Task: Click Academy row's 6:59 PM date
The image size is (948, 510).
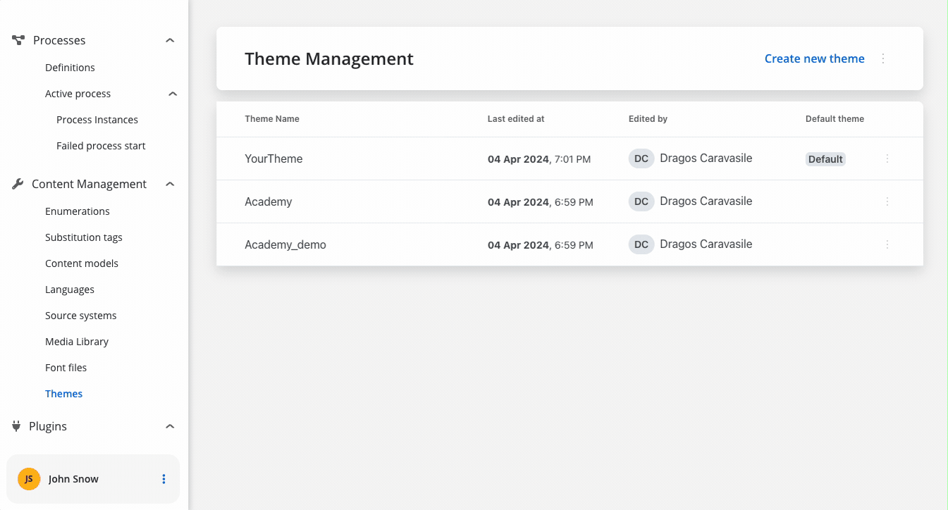Action: tap(541, 202)
